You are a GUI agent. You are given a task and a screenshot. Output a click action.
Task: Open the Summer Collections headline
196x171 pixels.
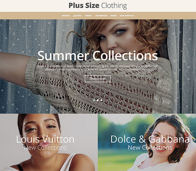coord(97,56)
